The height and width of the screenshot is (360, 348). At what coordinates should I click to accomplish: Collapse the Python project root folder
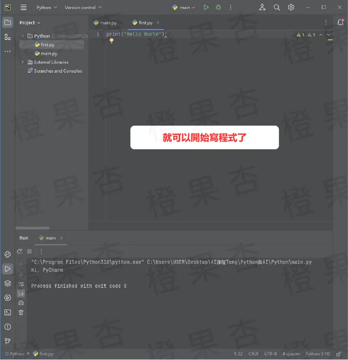[x=22, y=36]
